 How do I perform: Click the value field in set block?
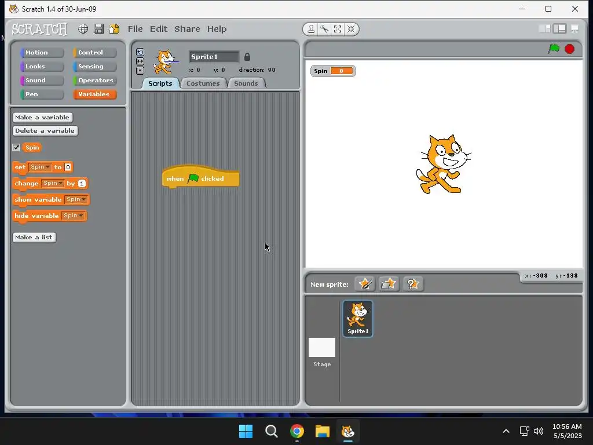(x=68, y=167)
